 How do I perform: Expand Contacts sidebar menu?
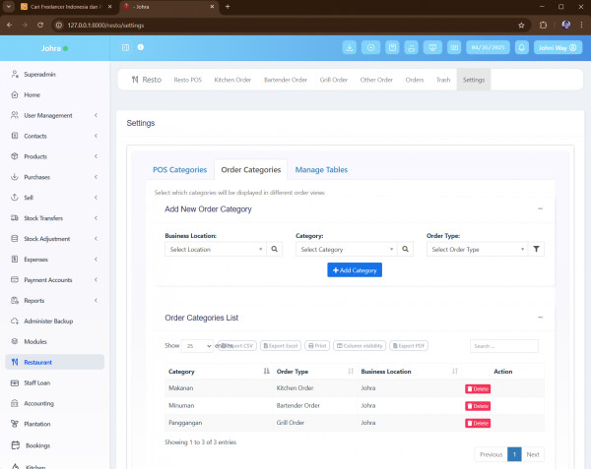coord(54,136)
